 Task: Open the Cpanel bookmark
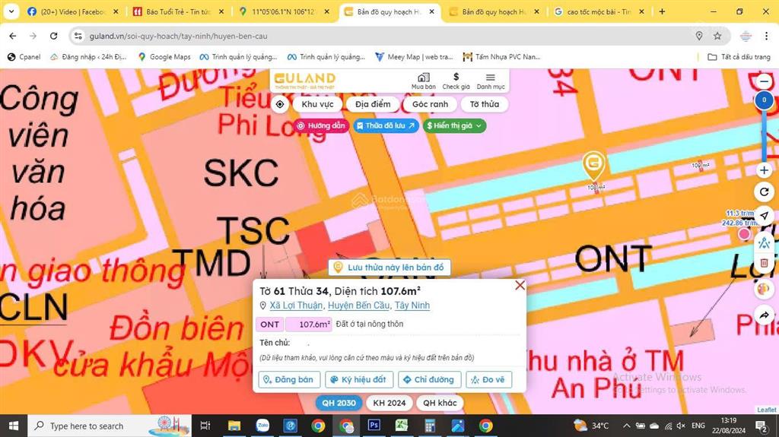24,57
